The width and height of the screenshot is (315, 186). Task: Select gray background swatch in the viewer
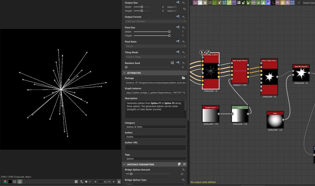pos(15,182)
